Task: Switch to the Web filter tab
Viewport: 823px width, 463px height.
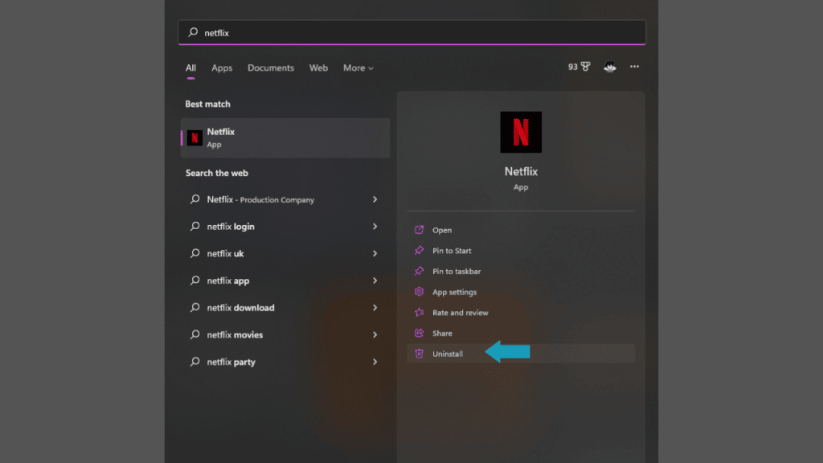Action: (318, 68)
